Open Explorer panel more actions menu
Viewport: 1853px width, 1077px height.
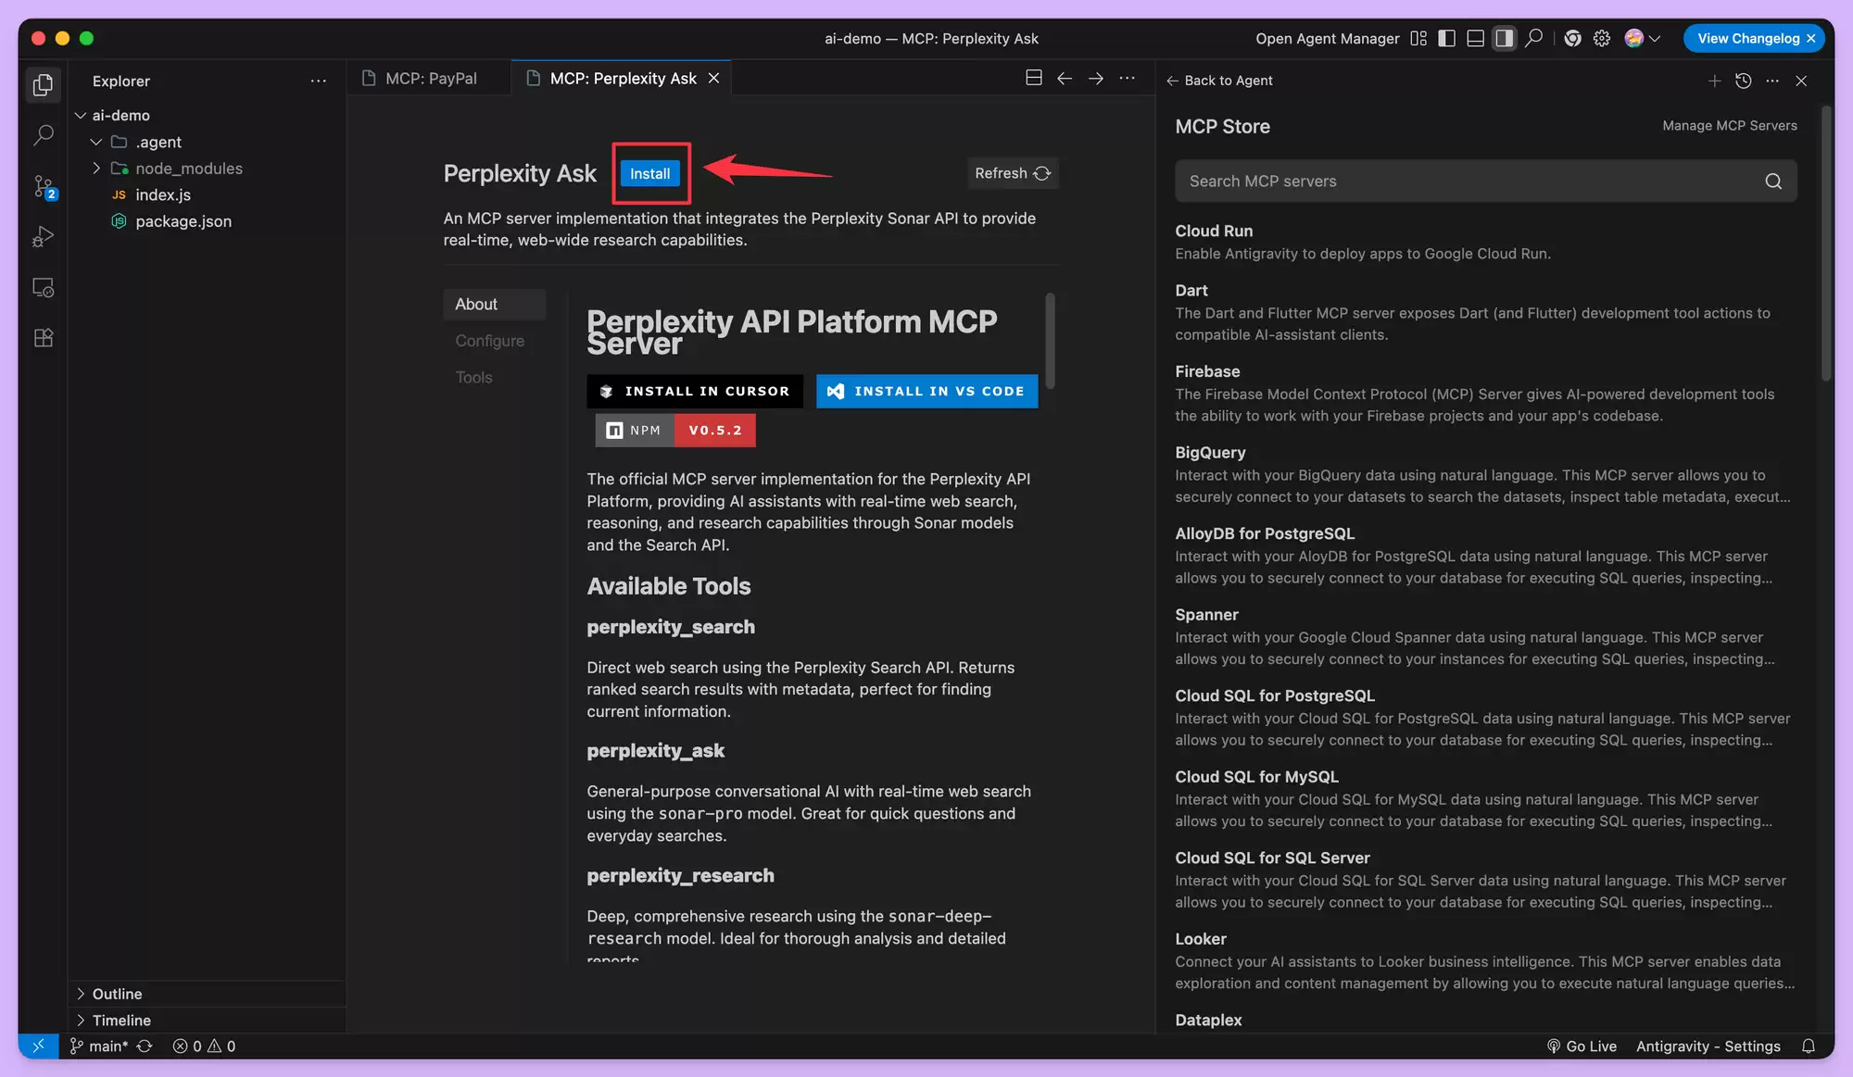[x=318, y=81]
